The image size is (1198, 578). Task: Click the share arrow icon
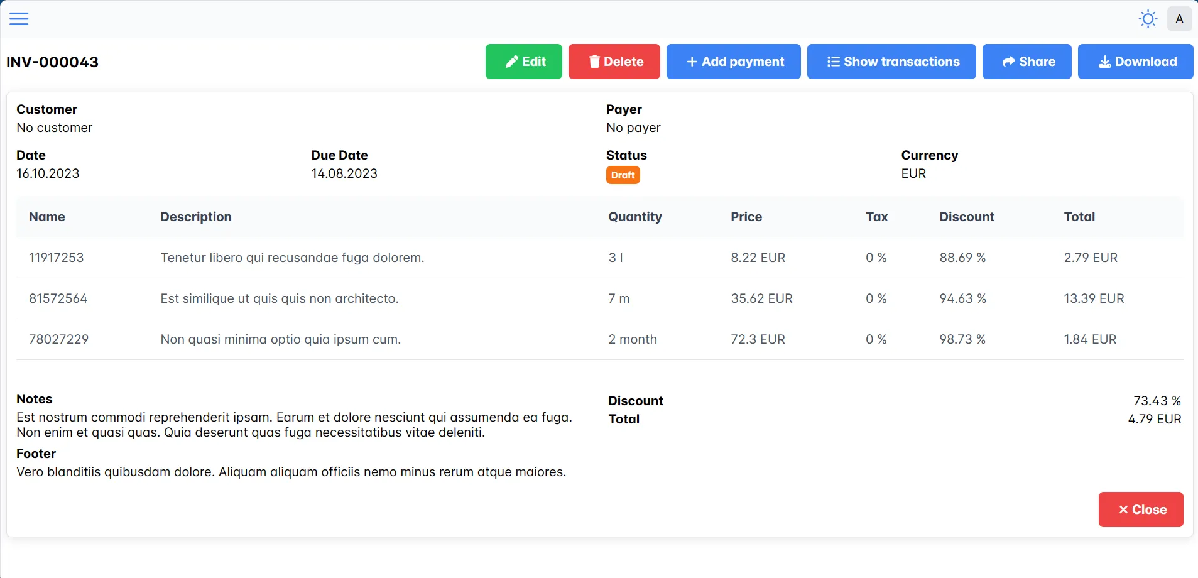point(1010,61)
